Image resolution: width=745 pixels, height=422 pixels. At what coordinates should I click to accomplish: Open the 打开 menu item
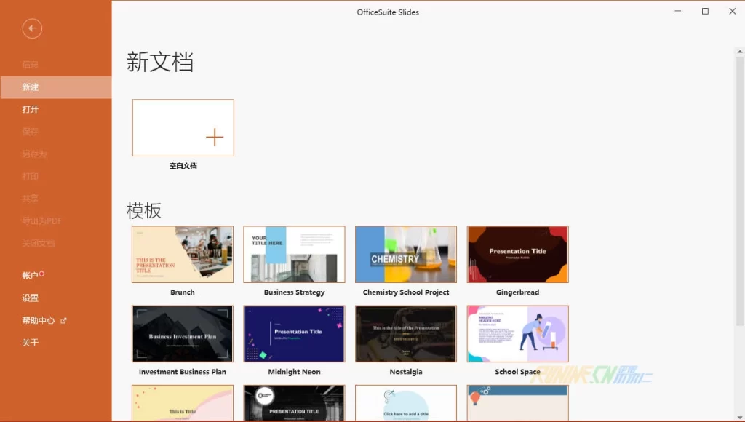31,110
